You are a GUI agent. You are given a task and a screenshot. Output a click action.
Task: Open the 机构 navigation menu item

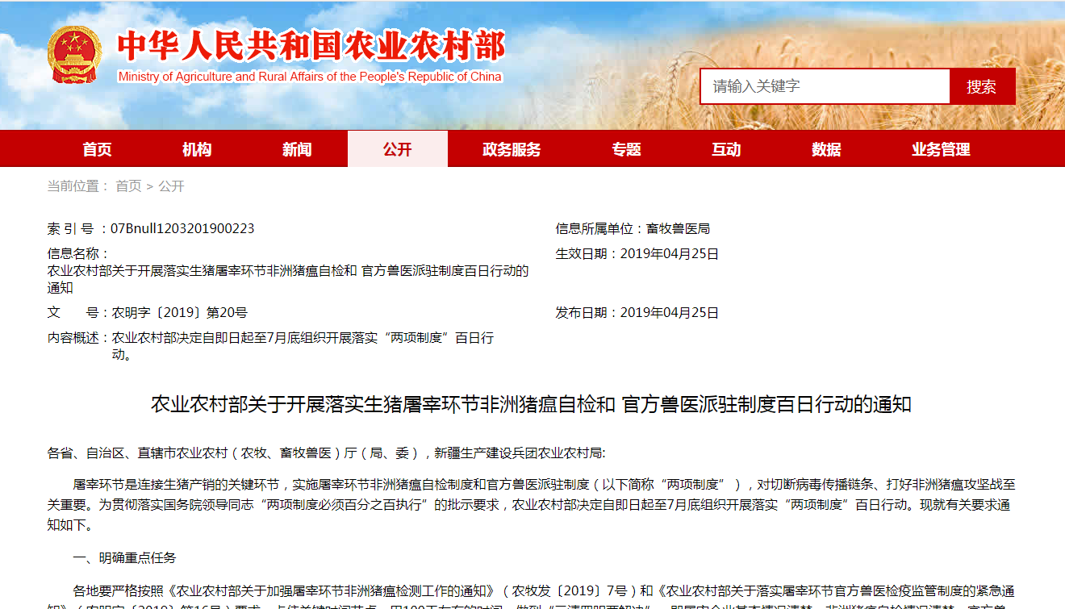point(197,149)
